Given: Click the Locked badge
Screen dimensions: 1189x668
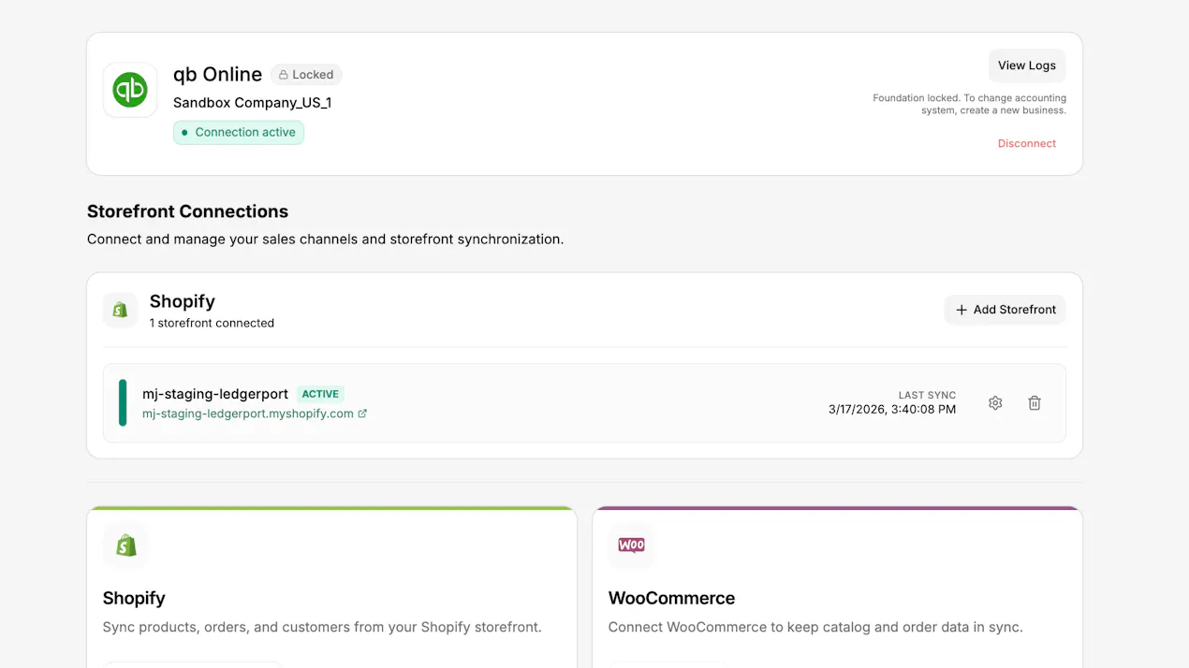Looking at the screenshot, I should [306, 75].
